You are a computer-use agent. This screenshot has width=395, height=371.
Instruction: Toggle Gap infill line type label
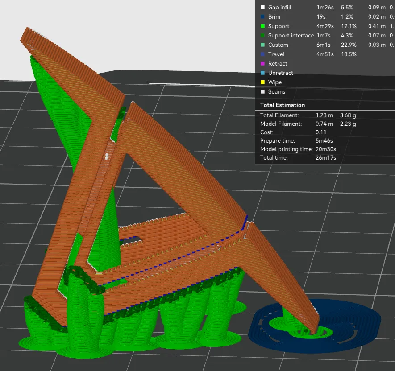pos(279,8)
